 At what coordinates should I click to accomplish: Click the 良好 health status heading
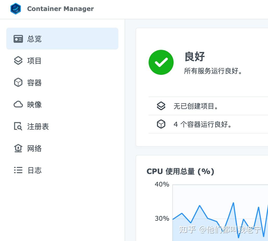(194, 57)
